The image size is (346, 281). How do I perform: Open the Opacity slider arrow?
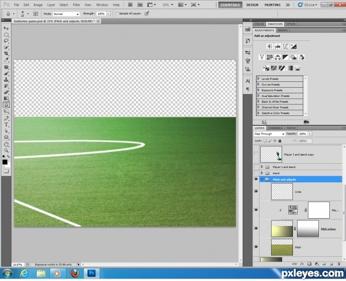tap(310, 134)
